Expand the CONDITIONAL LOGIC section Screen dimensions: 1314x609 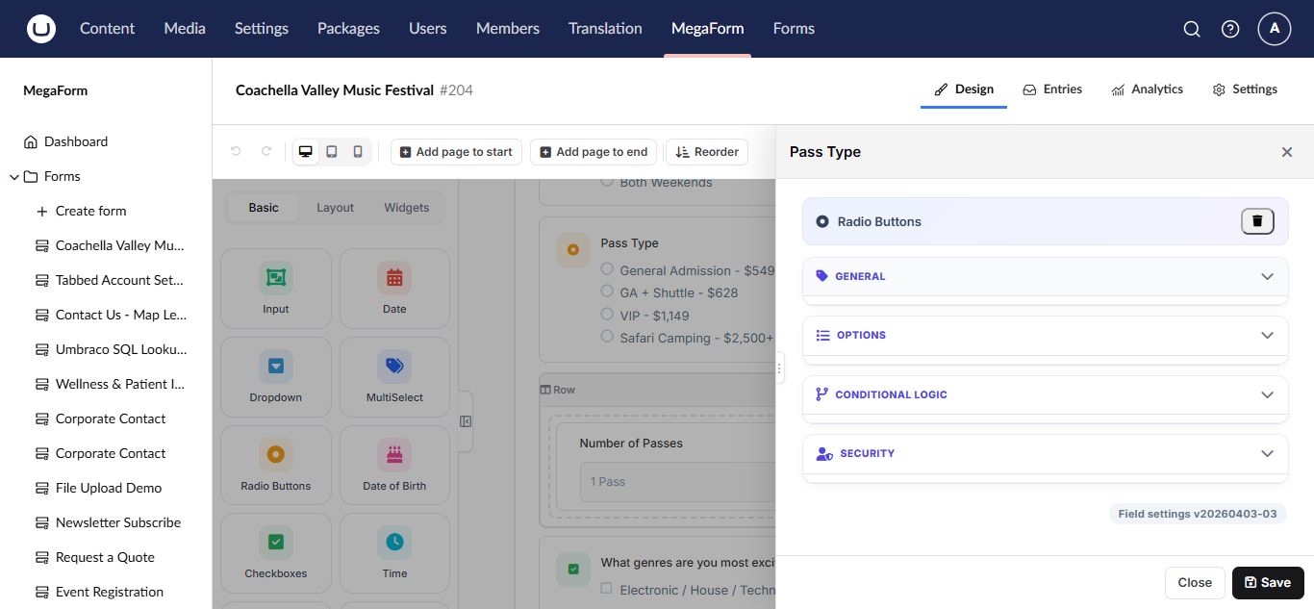pyautogui.click(x=1045, y=394)
